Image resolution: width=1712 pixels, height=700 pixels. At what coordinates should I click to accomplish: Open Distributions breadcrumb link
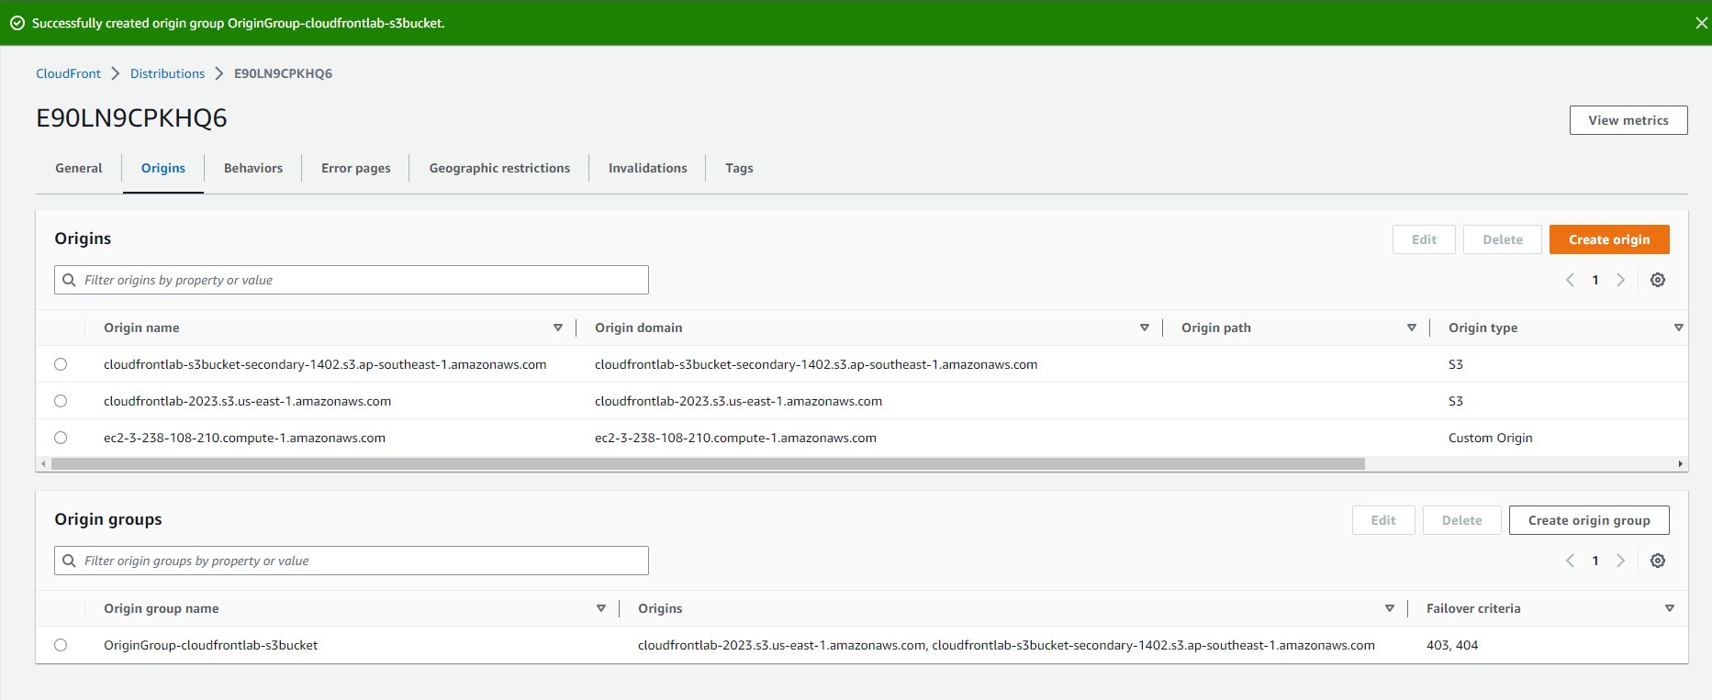point(167,73)
